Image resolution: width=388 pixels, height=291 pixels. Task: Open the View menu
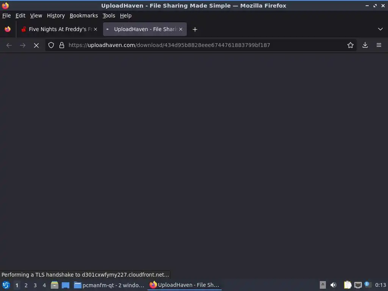[36, 16]
